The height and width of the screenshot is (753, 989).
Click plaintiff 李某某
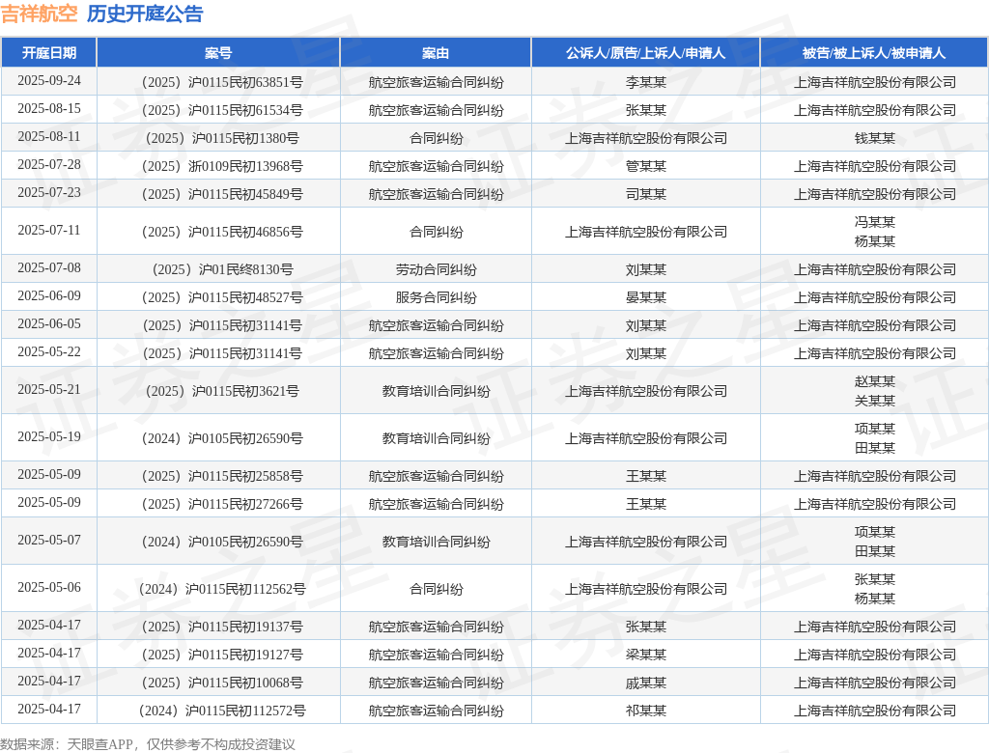coord(646,82)
